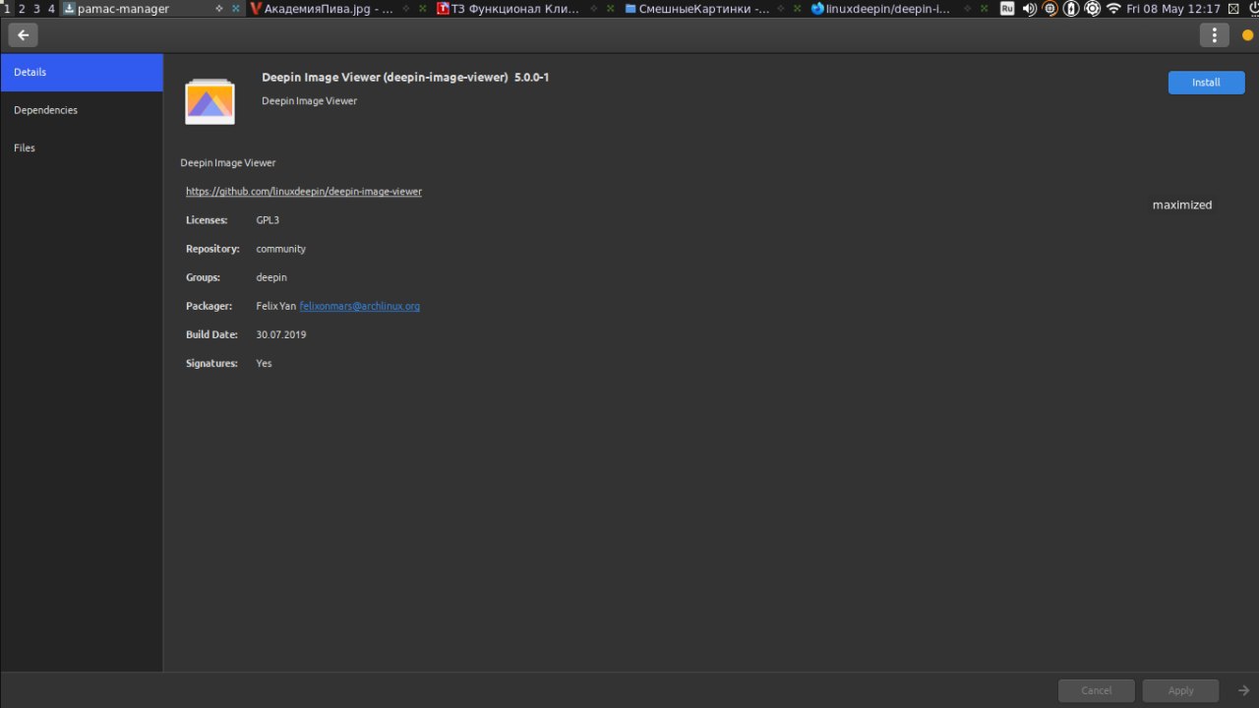Click the diamond icon on ТЗ Функционал entry

click(x=594, y=9)
